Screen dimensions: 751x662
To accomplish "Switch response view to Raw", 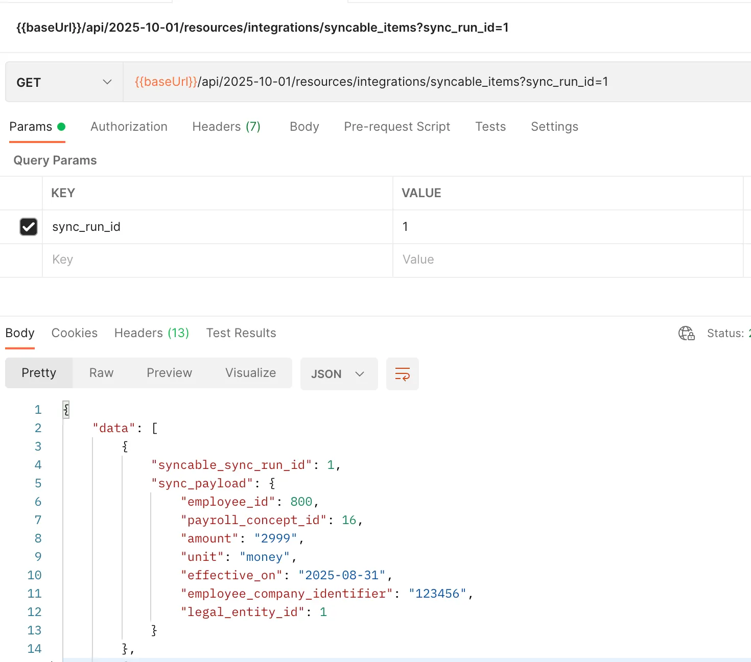I will pos(101,373).
